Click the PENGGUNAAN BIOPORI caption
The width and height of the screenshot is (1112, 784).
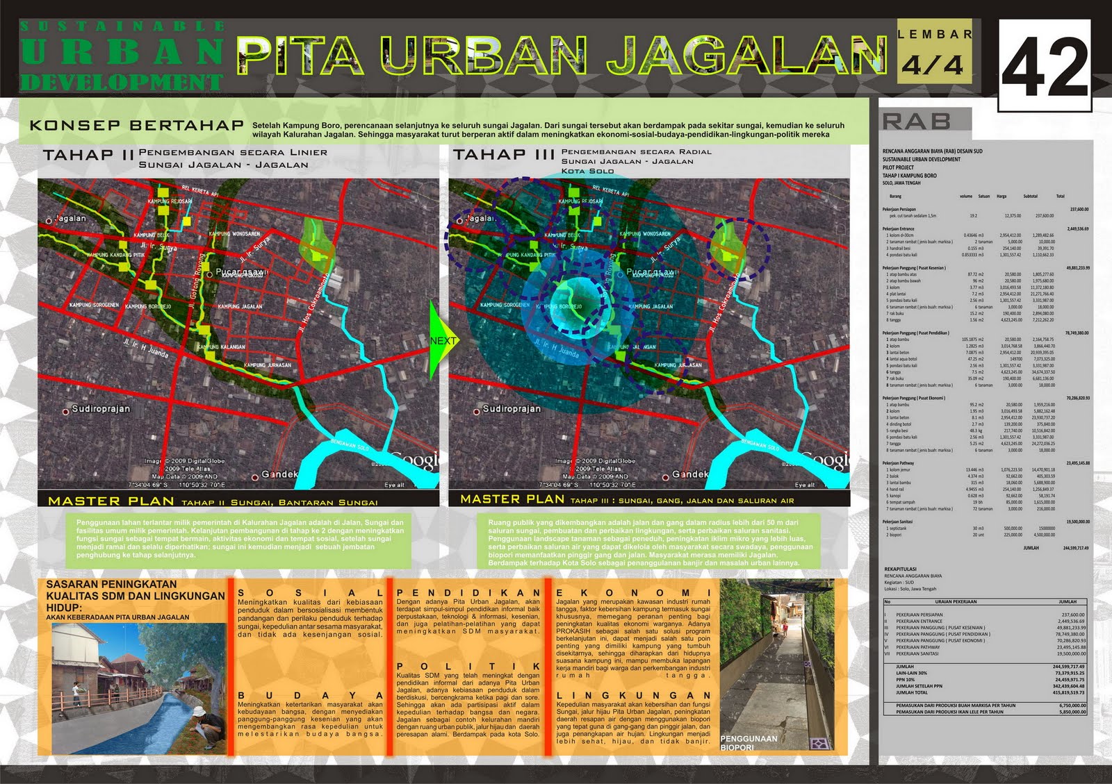point(749,742)
